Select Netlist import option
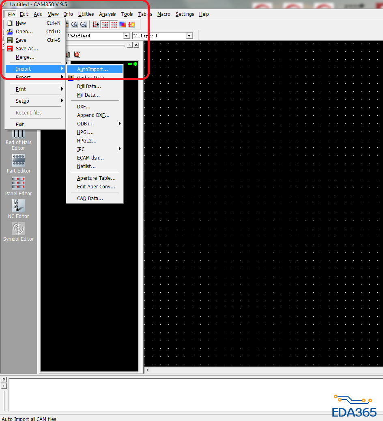The image size is (383, 421). pos(95,166)
